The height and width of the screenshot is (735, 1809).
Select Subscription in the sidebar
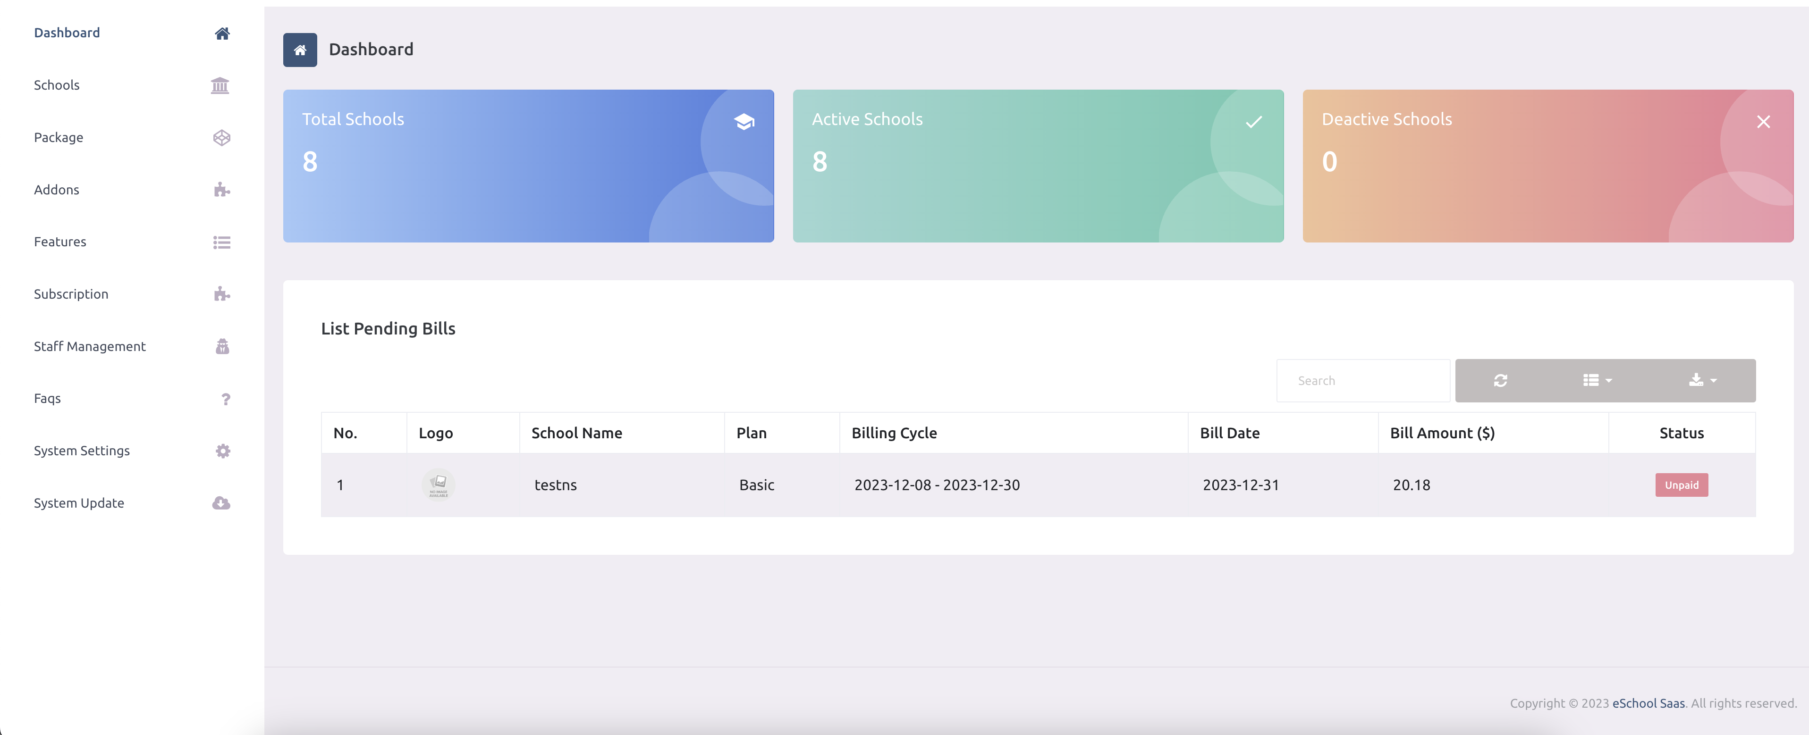pyautogui.click(x=71, y=293)
